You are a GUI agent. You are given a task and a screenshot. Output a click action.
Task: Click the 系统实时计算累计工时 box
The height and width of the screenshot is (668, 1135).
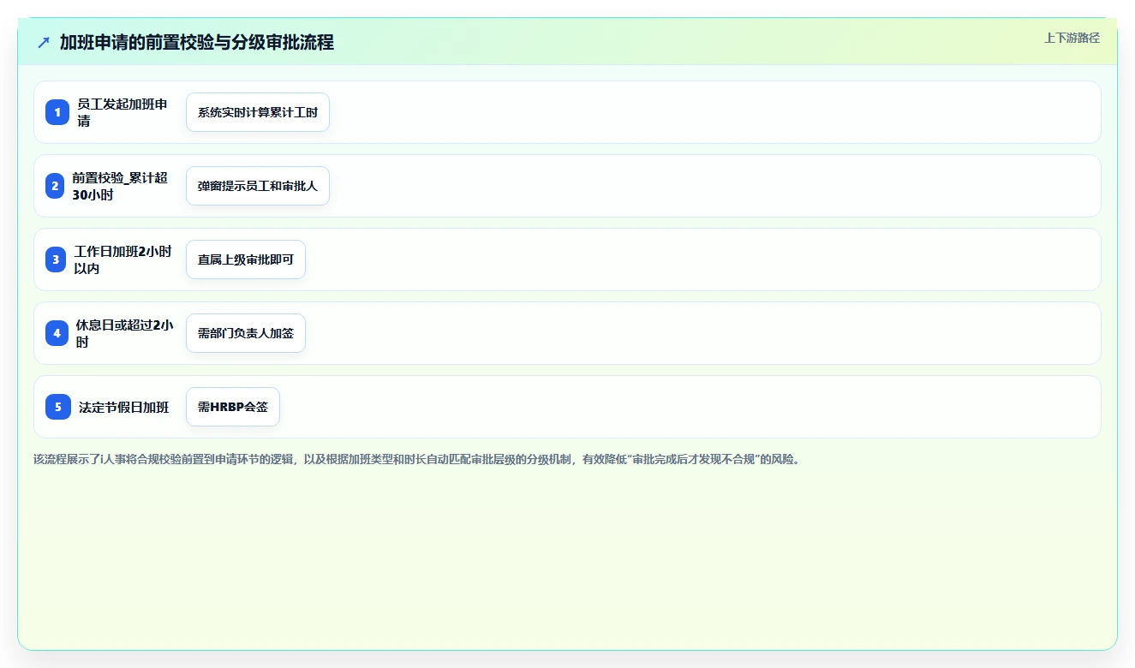[258, 112]
